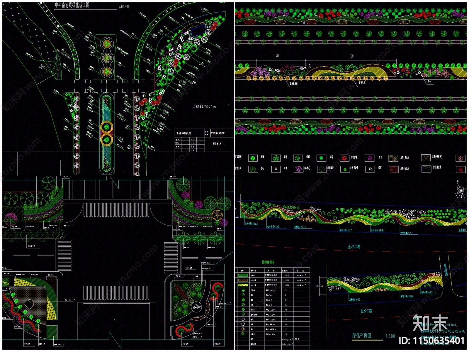This screenshot has height=352, width=469.
Task: Select the quantity 2408 in material table
Action: (286, 280)
